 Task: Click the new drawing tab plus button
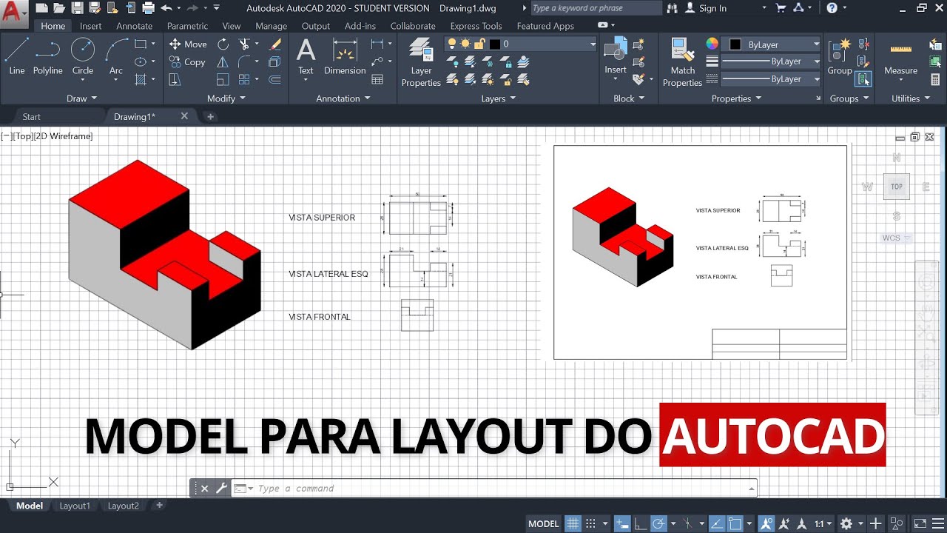[210, 116]
